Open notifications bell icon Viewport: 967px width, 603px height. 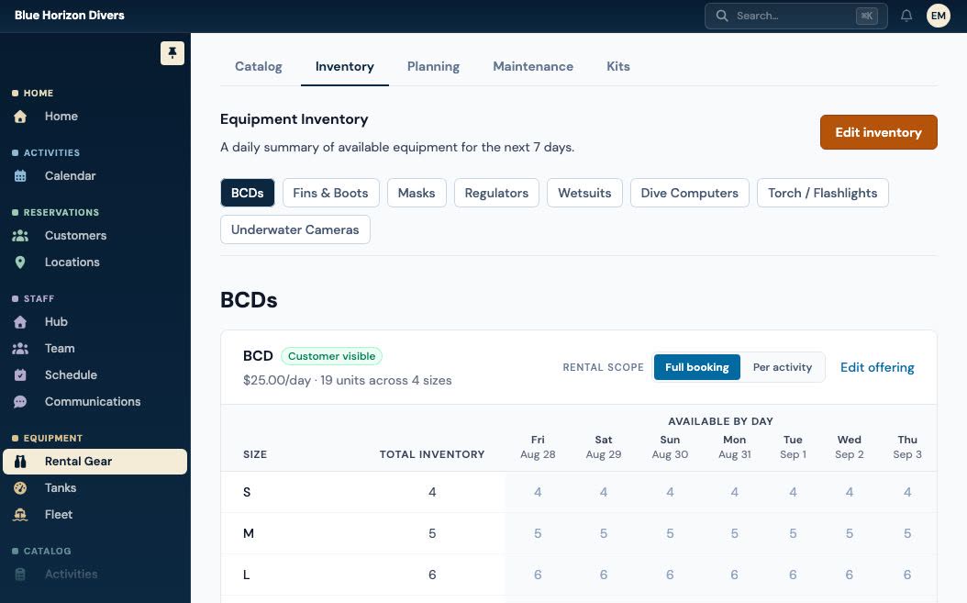(x=906, y=16)
